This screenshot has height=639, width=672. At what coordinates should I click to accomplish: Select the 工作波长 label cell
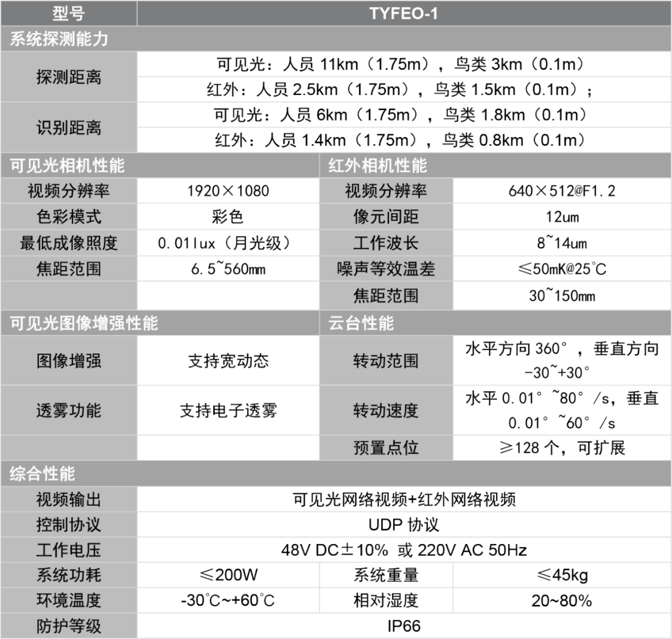(386, 243)
